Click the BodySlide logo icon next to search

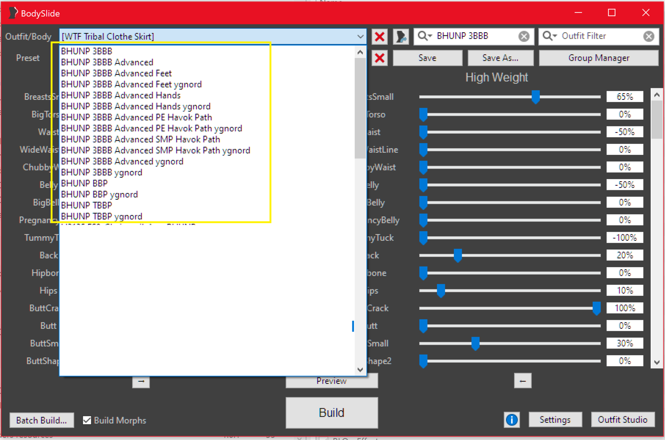pyautogui.click(x=401, y=37)
